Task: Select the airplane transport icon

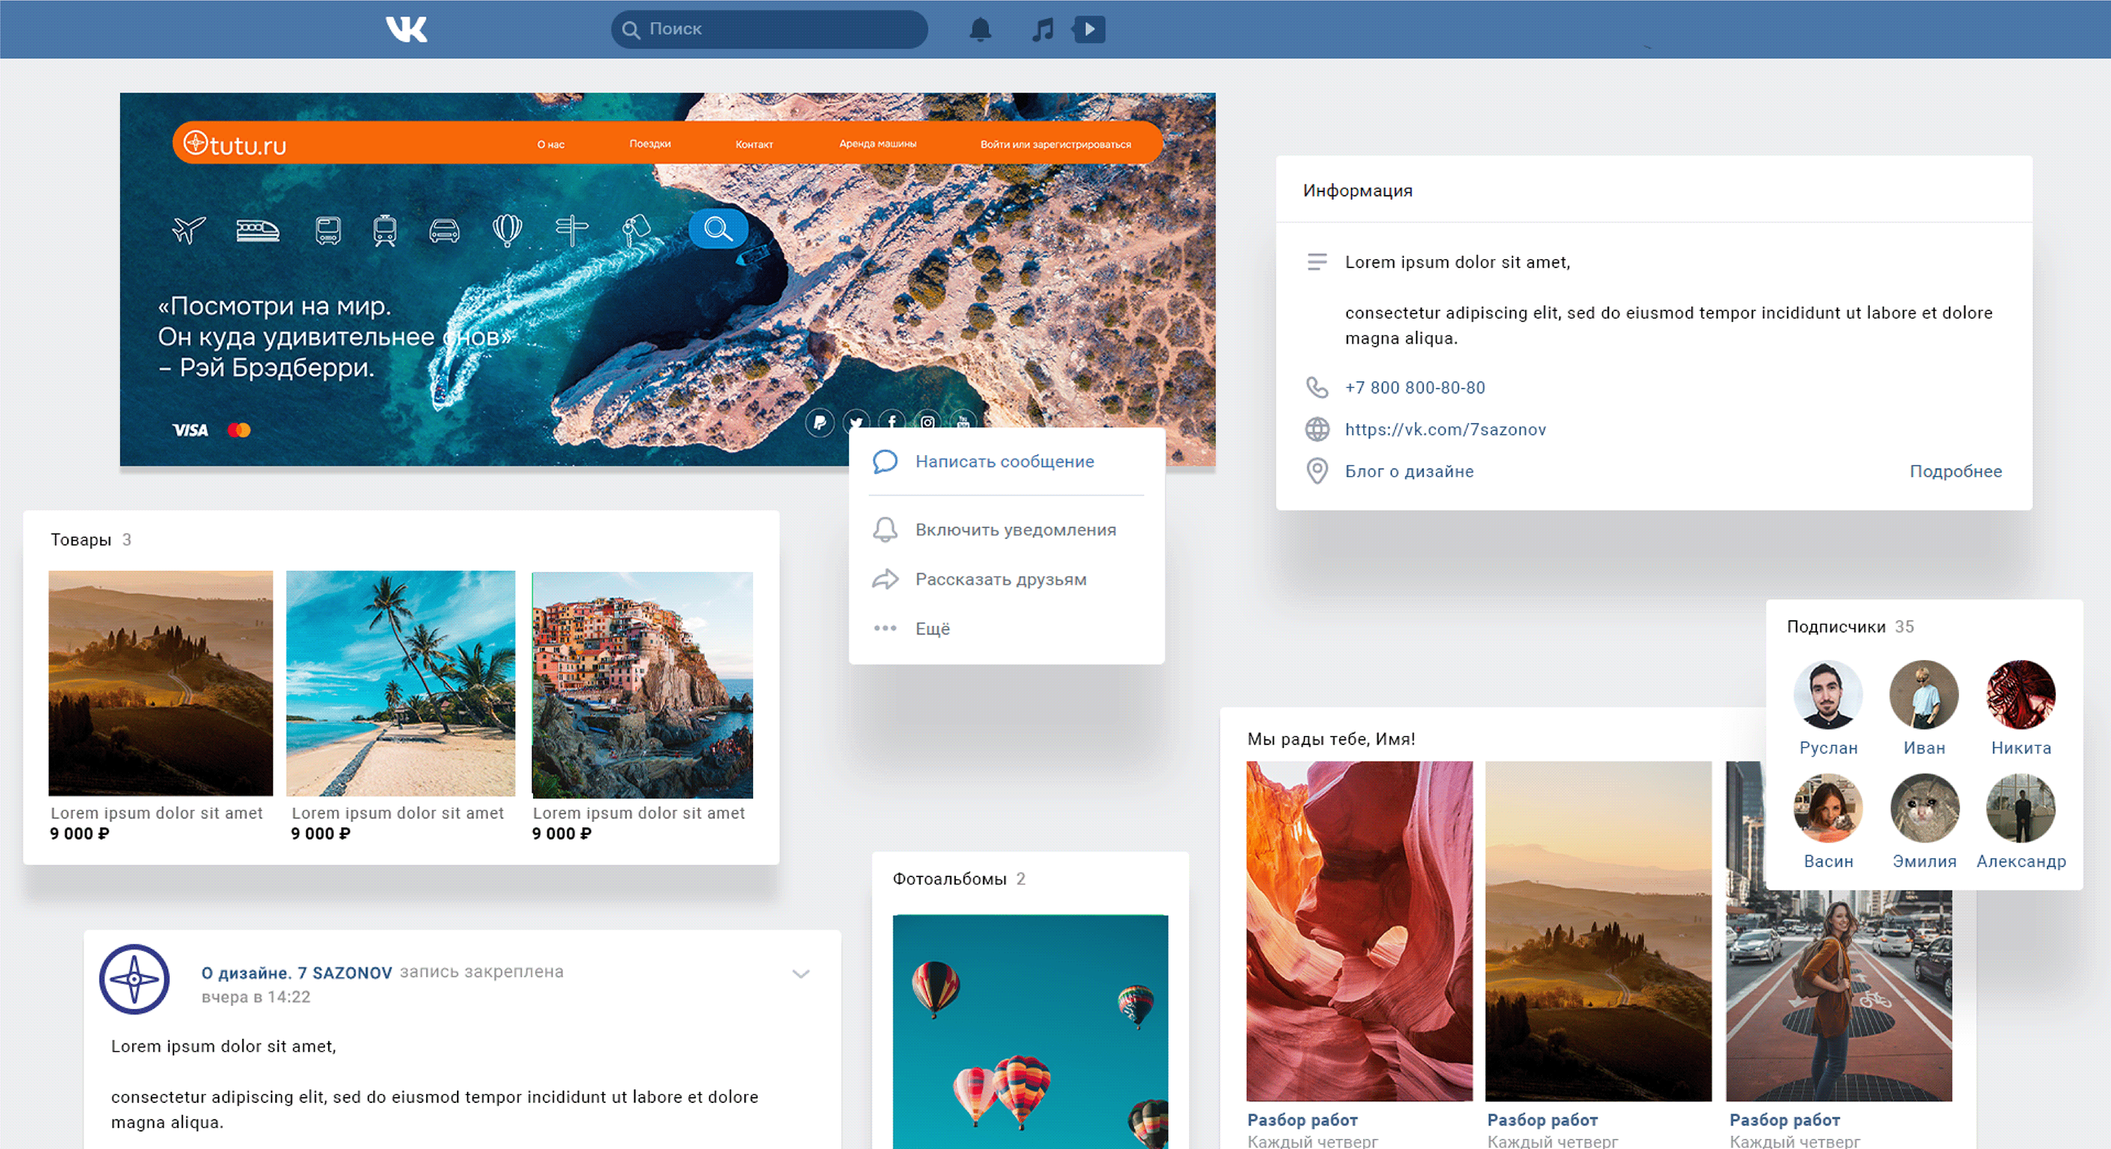Action: pyautogui.click(x=188, y=230)
